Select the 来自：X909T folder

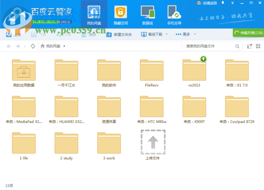[x=194, y=110]
